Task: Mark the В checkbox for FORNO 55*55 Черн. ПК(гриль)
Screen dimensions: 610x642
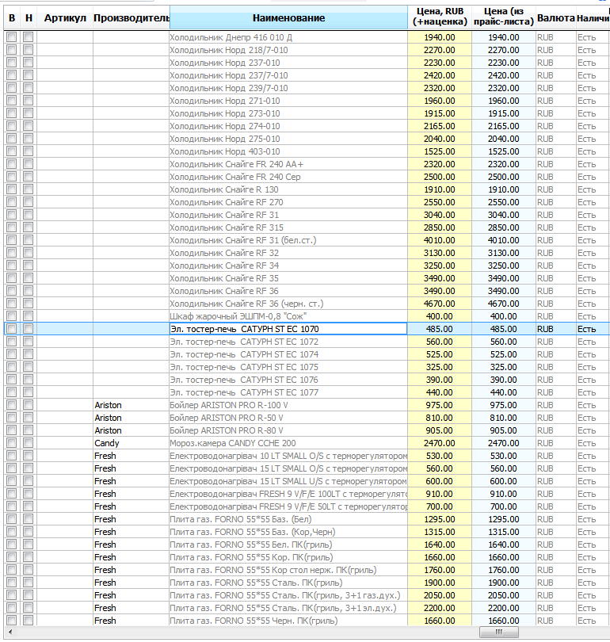Action: pos(11,621)
